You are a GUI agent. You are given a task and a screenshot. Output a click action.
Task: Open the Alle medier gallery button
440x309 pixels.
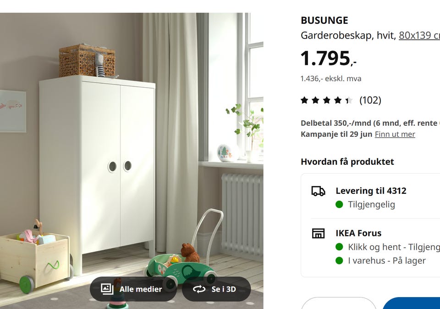pyautogui.click(x=133, y=289)
